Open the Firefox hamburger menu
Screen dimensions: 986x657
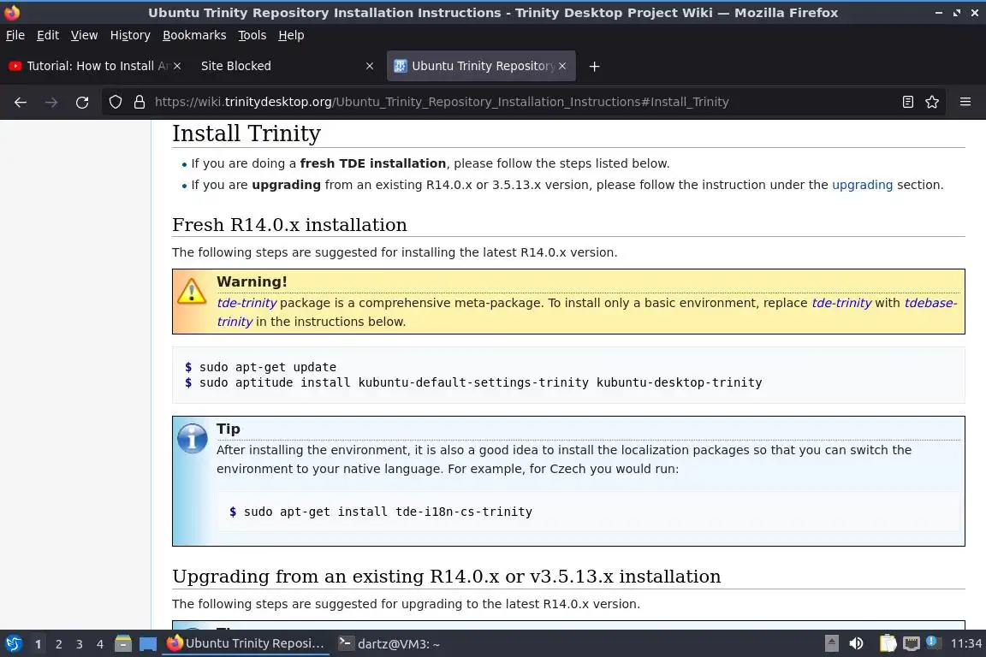[x=965, y=102]
